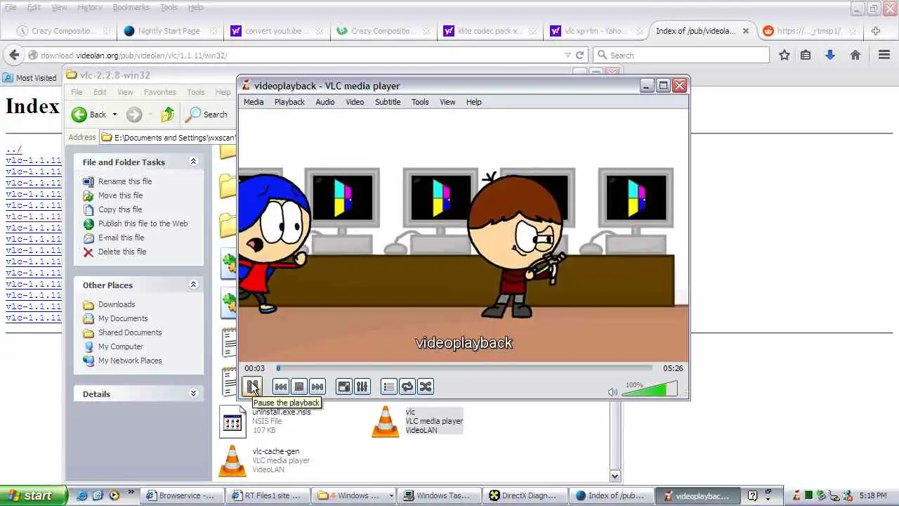The width and height of the screenshot is (899, 506).
Task: Toggle the VLC playlist view
Action: point(388,387)
